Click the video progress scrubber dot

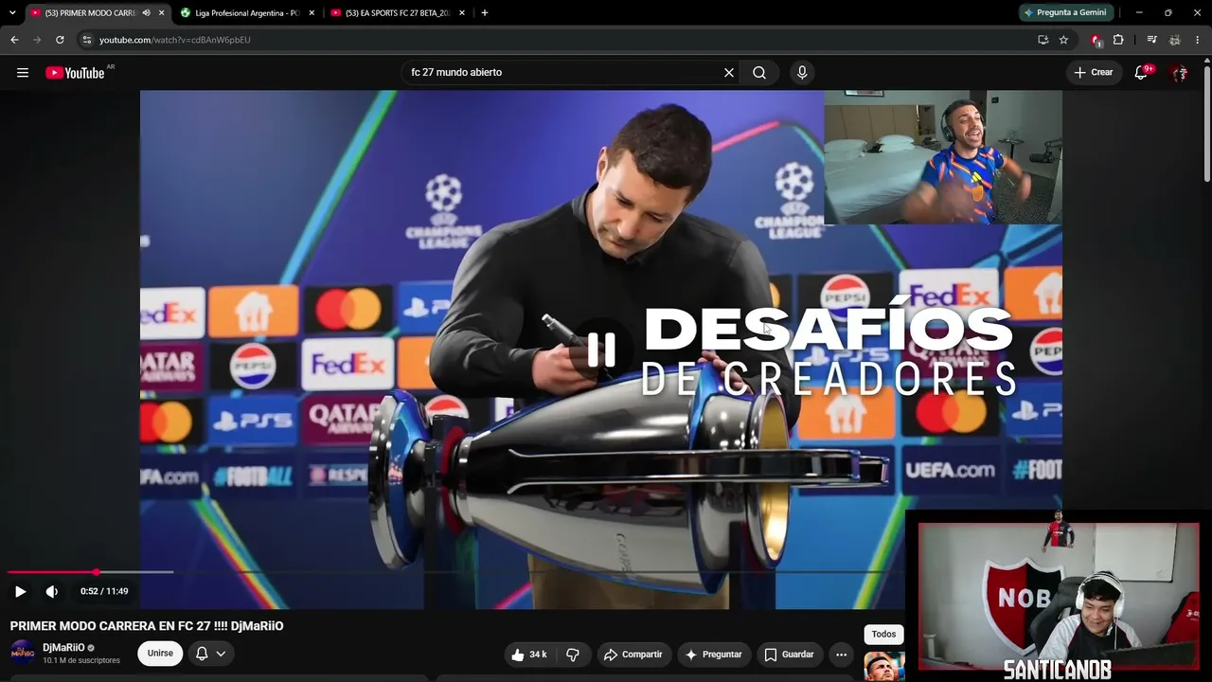97,572
